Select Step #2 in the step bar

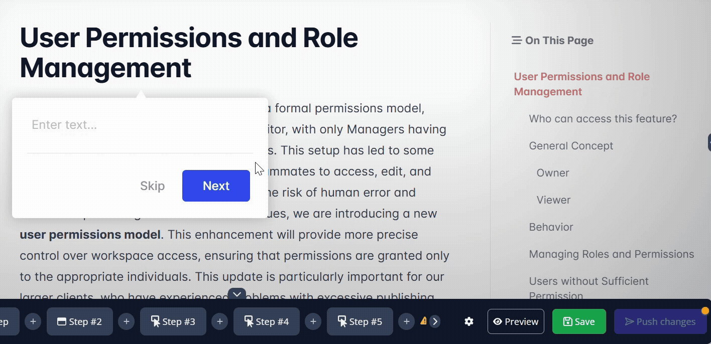[80, 321]
